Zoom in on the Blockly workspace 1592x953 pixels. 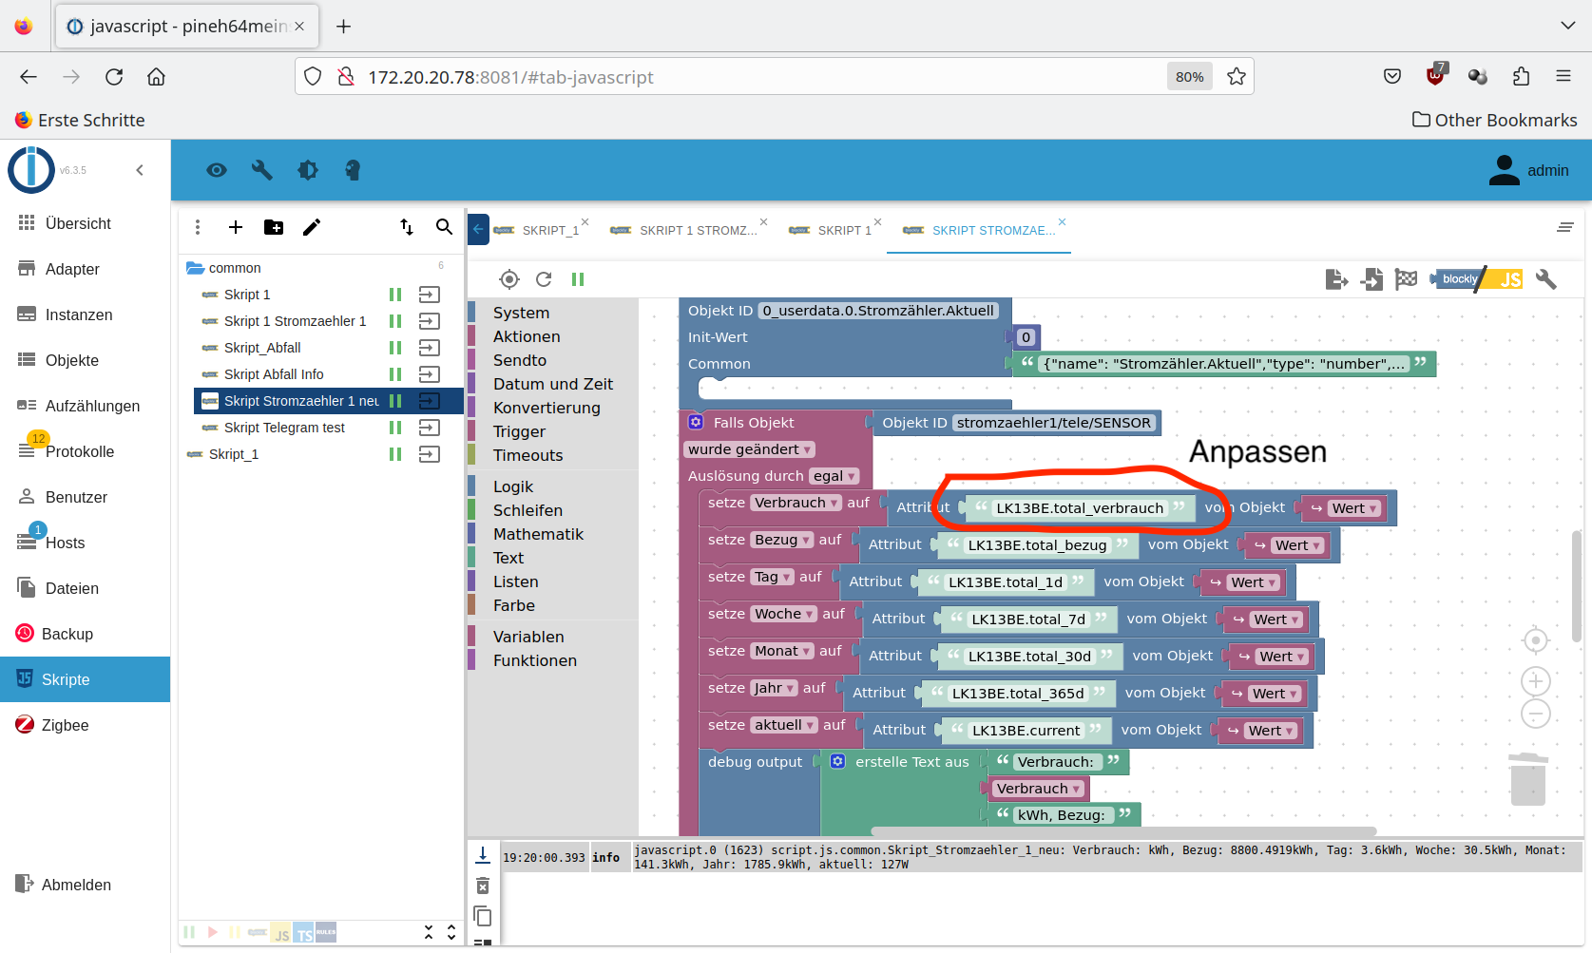1536,681
